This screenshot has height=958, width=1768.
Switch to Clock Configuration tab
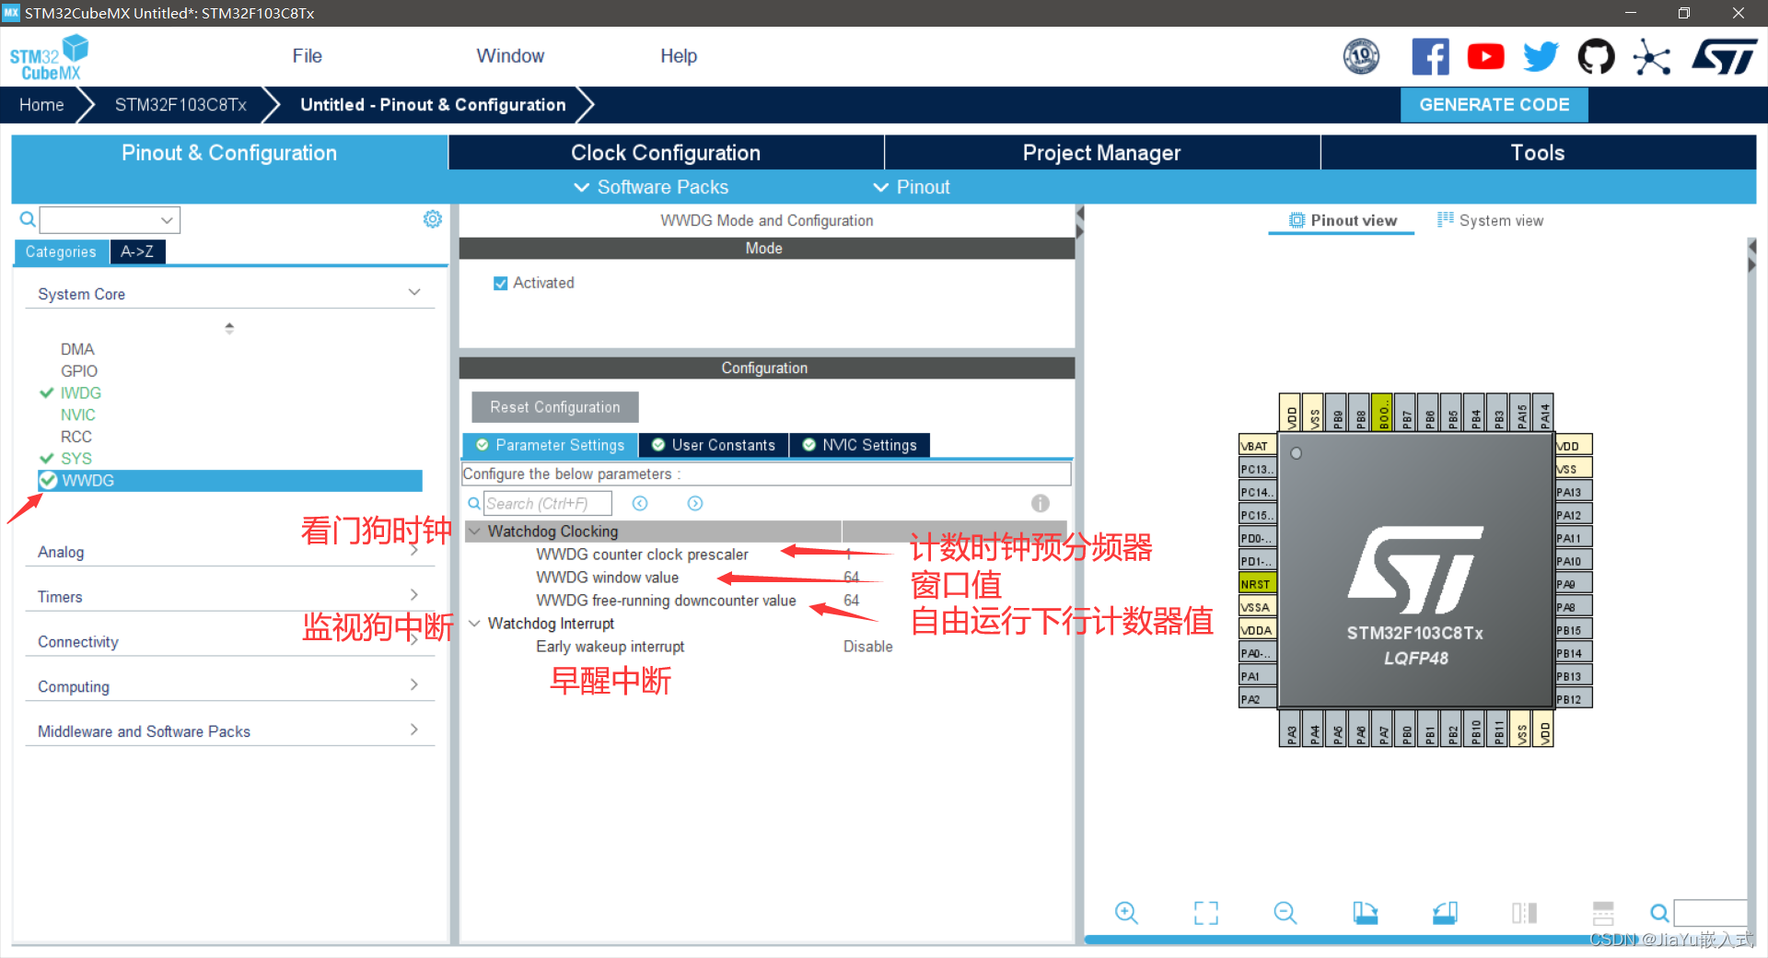point(666,153)
